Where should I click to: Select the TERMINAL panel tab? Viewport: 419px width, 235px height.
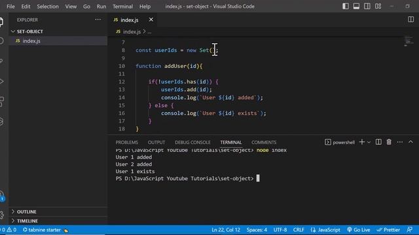click(231, 142)
